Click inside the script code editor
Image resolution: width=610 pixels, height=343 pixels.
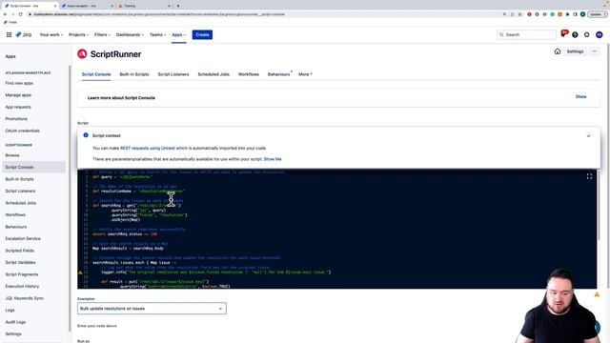click(336, 229)
